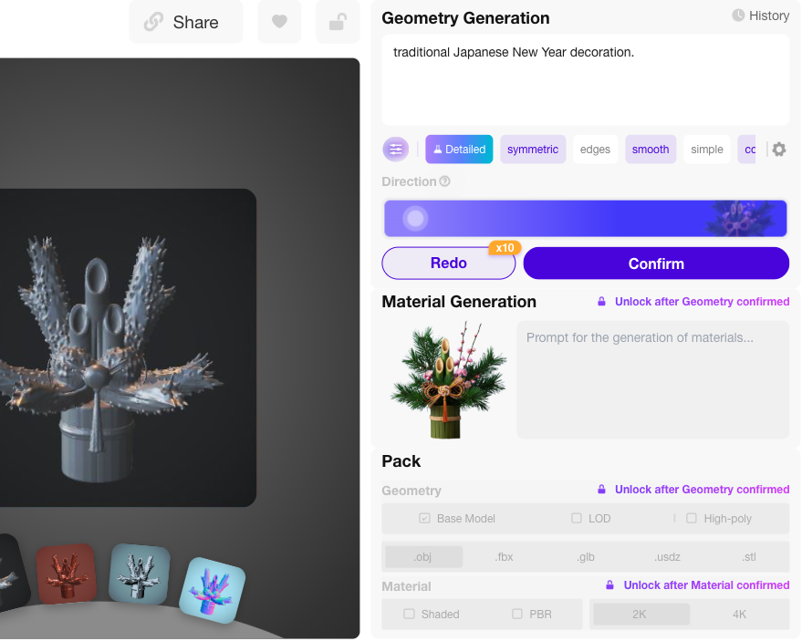The width and height of the screenshot is (802, 641).
Task: Enable the High-poly checkbox
Action: click(691, 518)
